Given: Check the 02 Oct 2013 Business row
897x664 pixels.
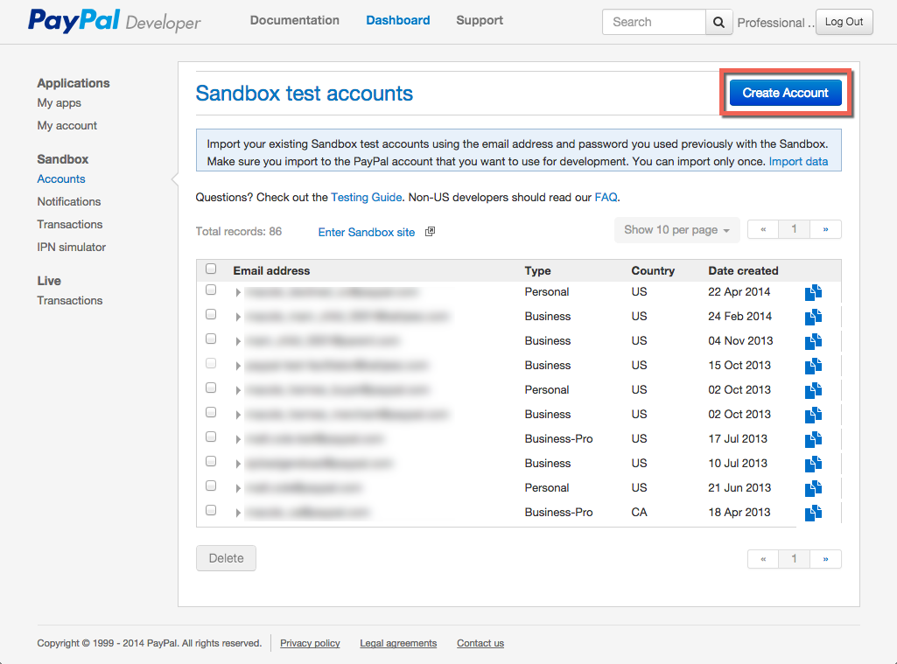Looking at the screenshot, I should [211, 412].
